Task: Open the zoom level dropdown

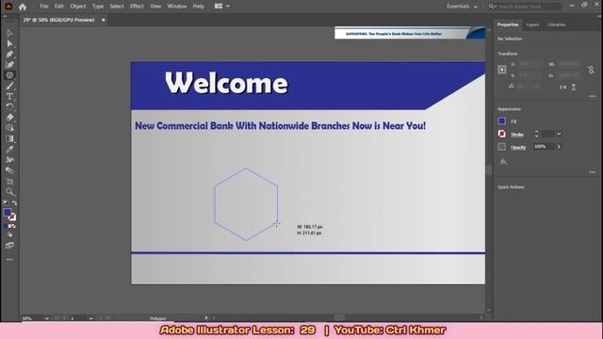Action: pos(46,318)
